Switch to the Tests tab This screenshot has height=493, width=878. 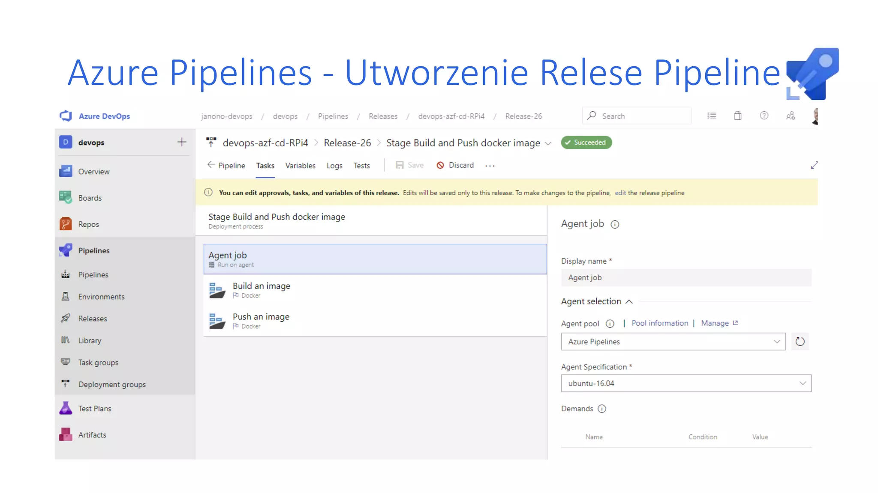coord(361,166)
